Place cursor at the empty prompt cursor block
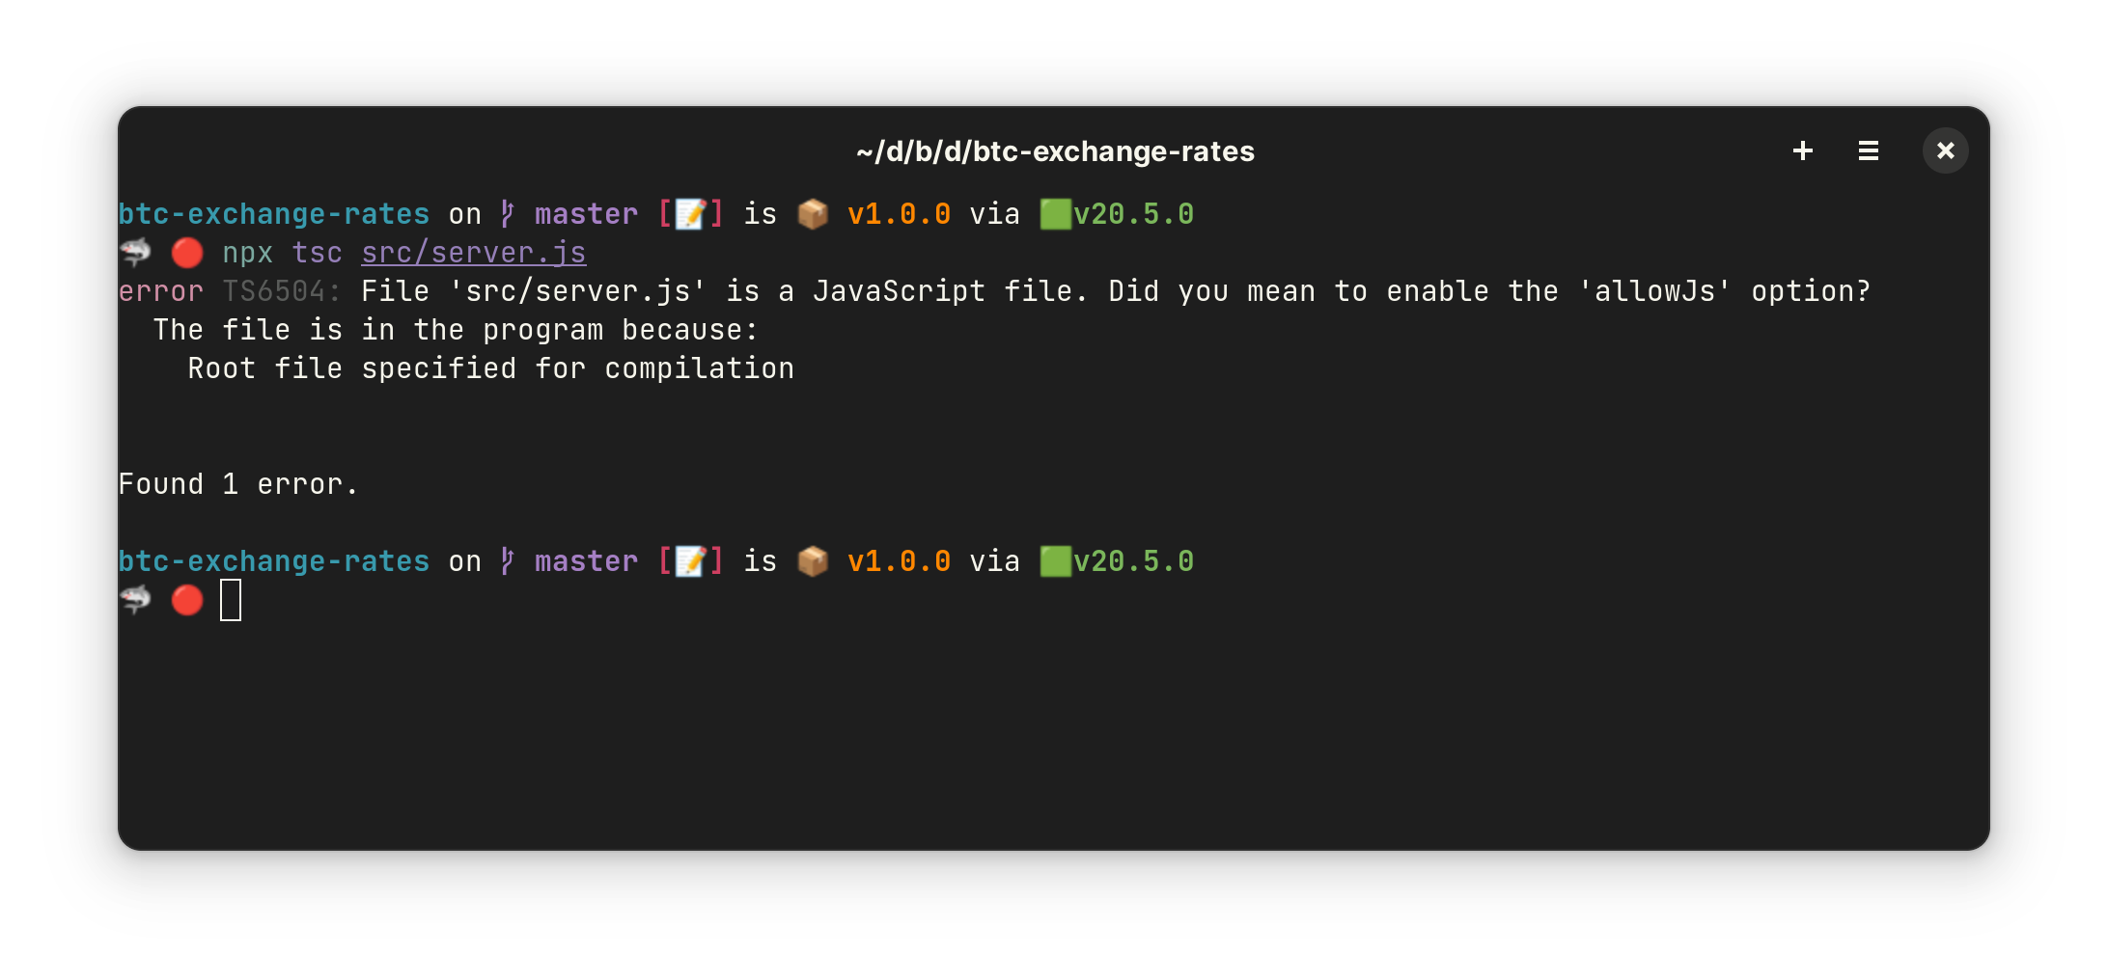The width and height of the screenshot is (2108, 980). point(231,600)
